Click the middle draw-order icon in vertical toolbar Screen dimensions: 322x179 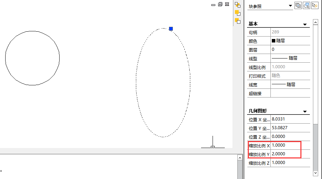click(x=238, y=13)
